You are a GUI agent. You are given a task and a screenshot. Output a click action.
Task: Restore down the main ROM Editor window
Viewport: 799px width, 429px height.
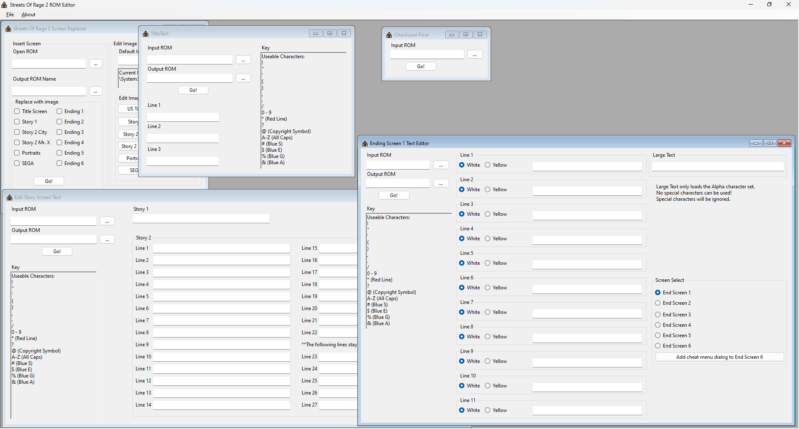tap(769, 5)
